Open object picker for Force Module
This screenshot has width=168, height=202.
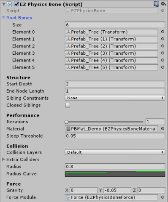tap(163, 197)
